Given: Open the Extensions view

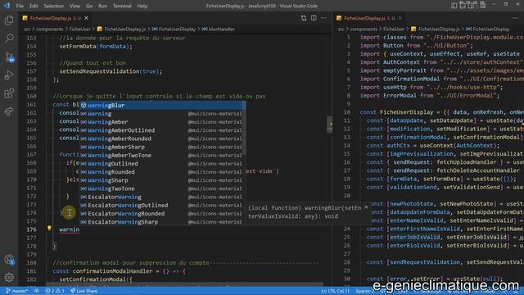Looking at the screenshot, I should coord(9,93).
